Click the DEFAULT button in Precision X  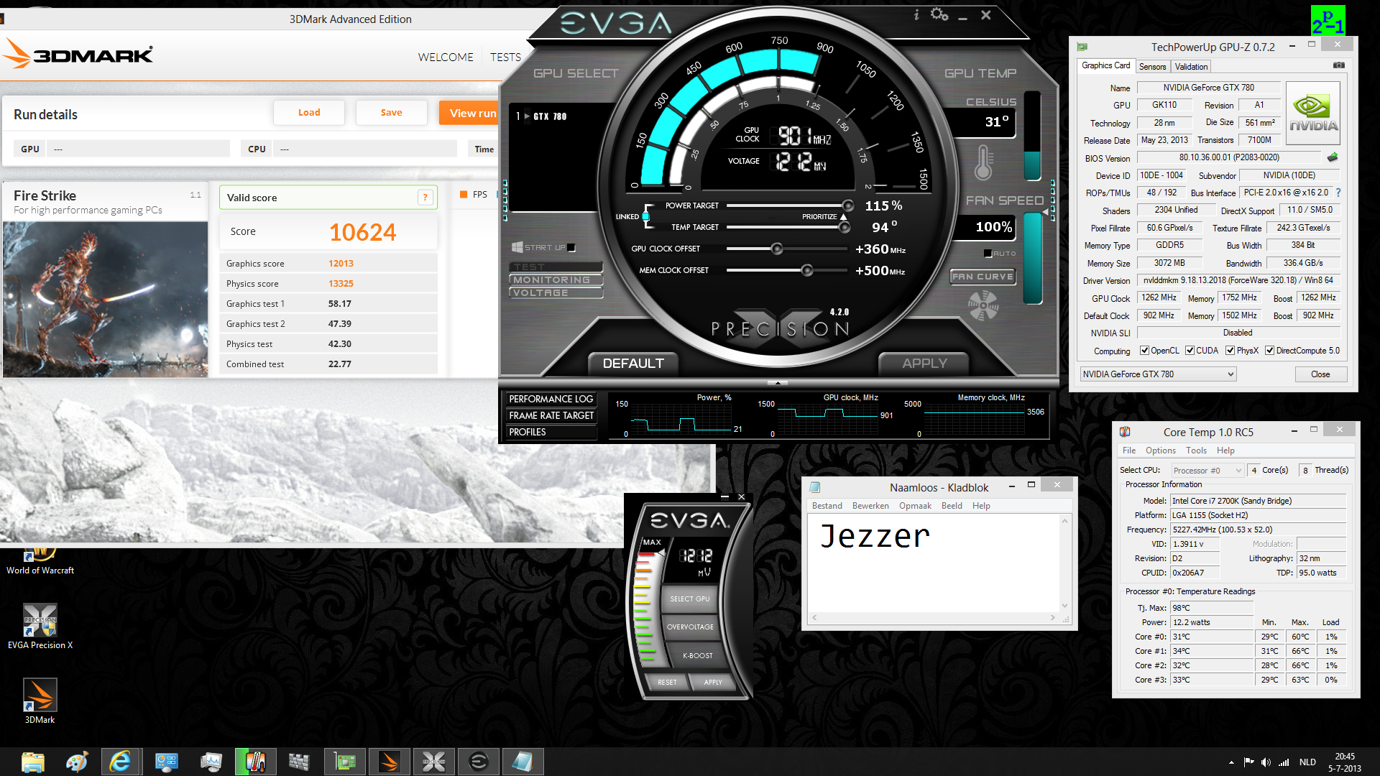[632, 364]
